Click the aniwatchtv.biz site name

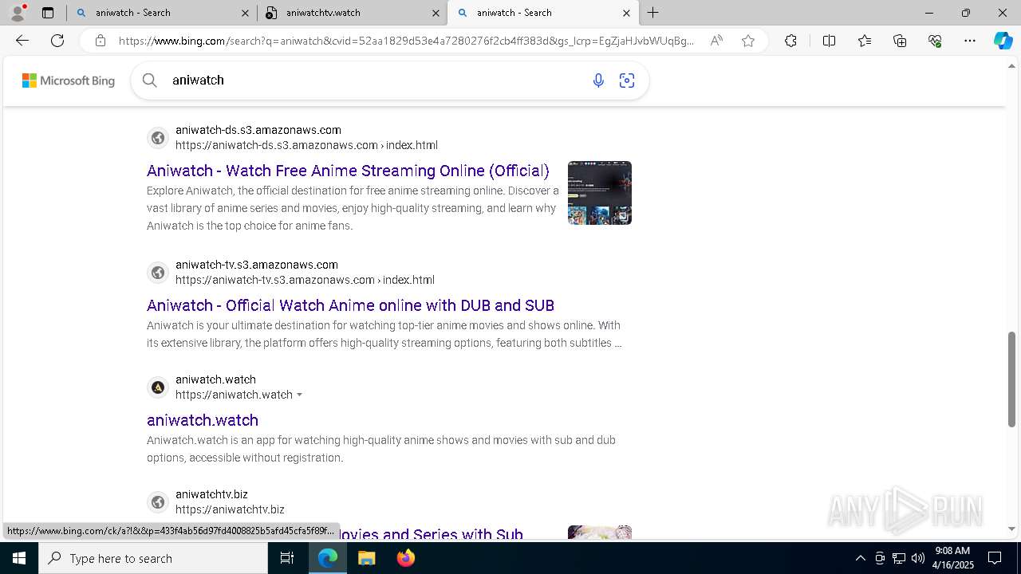[211, 494]
